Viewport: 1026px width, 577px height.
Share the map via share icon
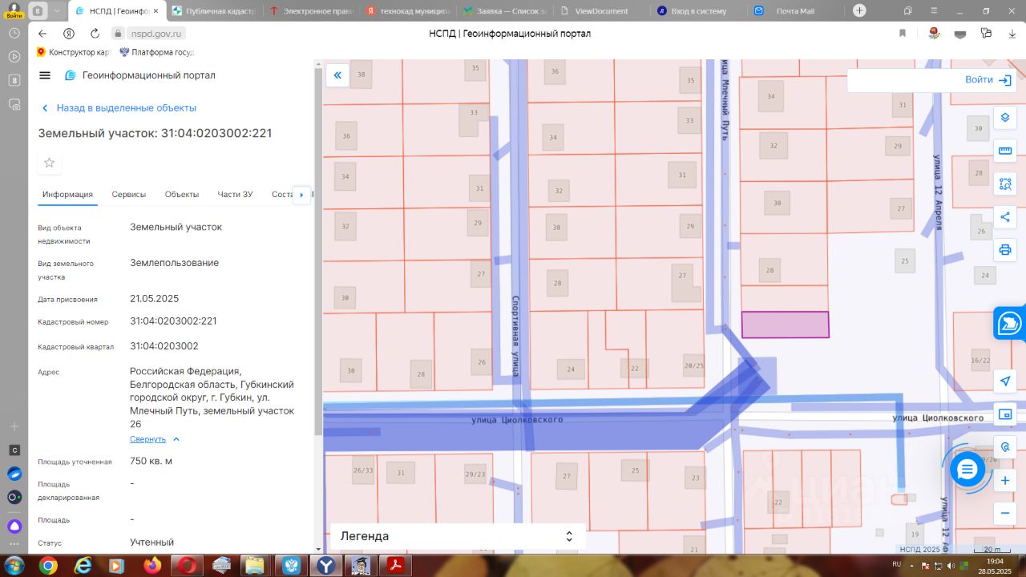(1005, 216)
